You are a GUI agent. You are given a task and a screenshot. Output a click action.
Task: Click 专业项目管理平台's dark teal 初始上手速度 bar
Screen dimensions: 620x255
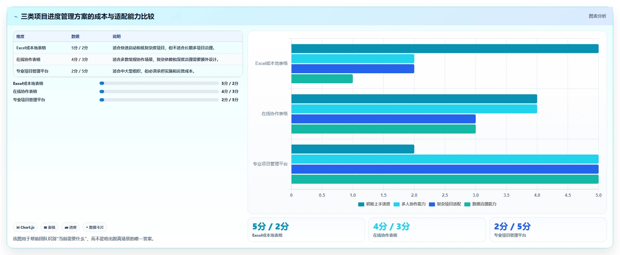click(353, 149)
